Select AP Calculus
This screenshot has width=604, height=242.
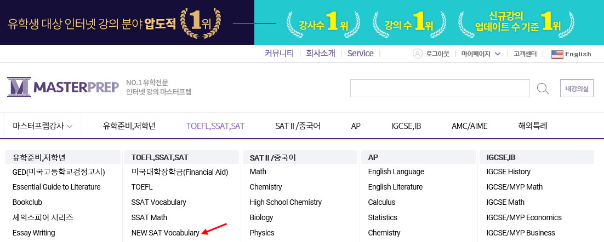coord(381,202)
